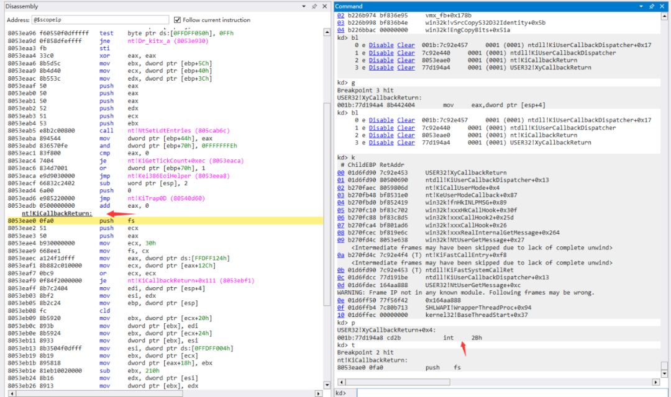
Task: Focus the kd> command input box
Action: tap(512, 393)
